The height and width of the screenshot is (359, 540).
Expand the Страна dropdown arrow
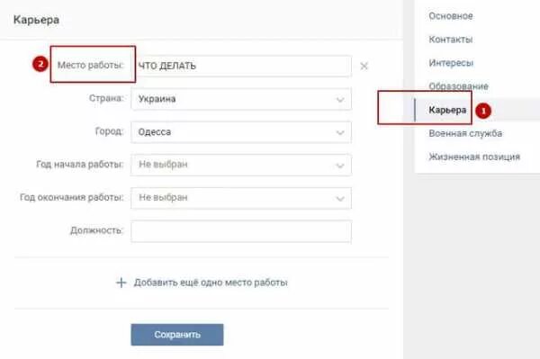340,100
